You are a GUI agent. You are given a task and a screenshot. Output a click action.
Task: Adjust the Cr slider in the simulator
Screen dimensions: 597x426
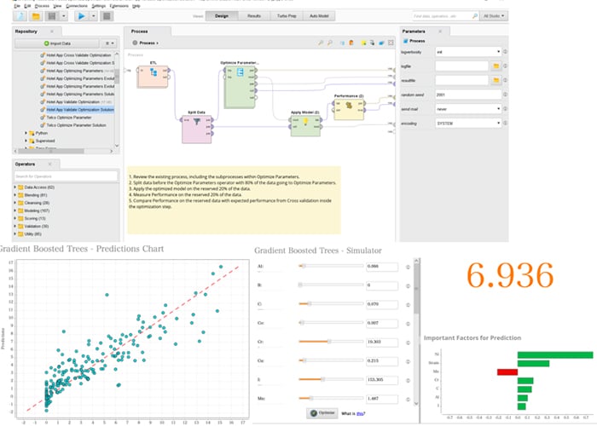pos(331,342)
